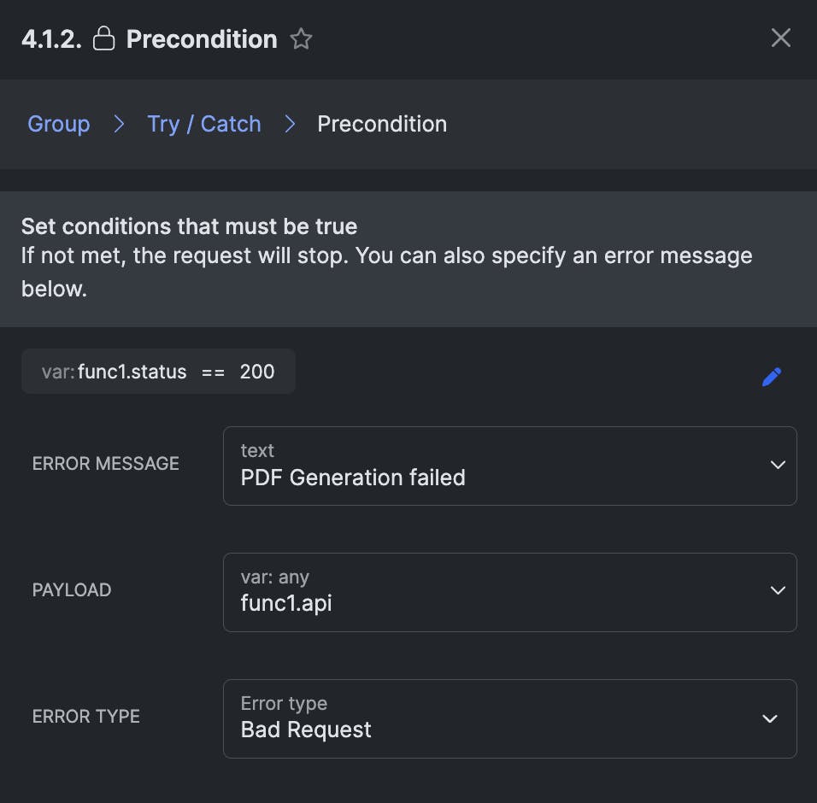This screenshot has height=803, width=817.
Task: Click the ERROR TYPE label
Action: tap(85, 717)
